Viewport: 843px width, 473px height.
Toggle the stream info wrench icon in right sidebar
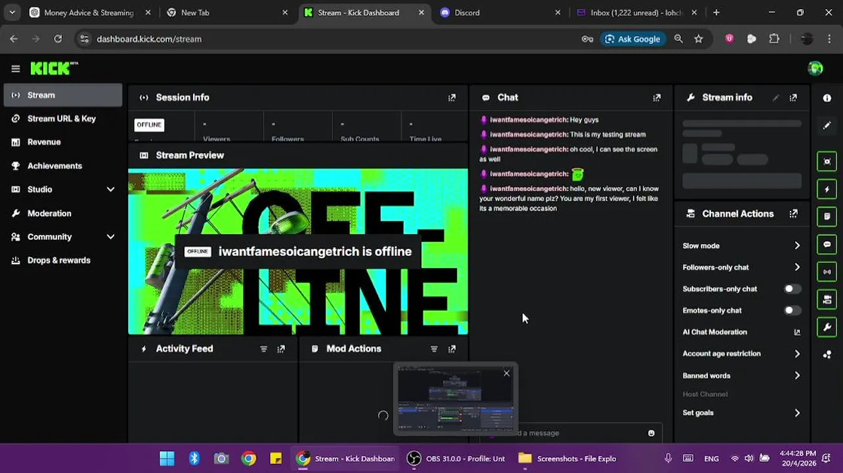pos(827,327)
